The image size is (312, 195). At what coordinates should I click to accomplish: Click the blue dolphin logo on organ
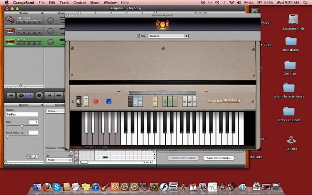pyautogui.click(x=109, y=101)
